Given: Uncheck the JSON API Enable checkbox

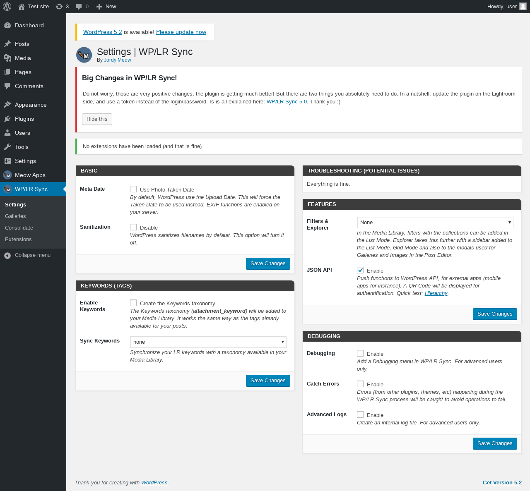Looking at the screenshot, I should pyautogui.click(x=360, y=270).
